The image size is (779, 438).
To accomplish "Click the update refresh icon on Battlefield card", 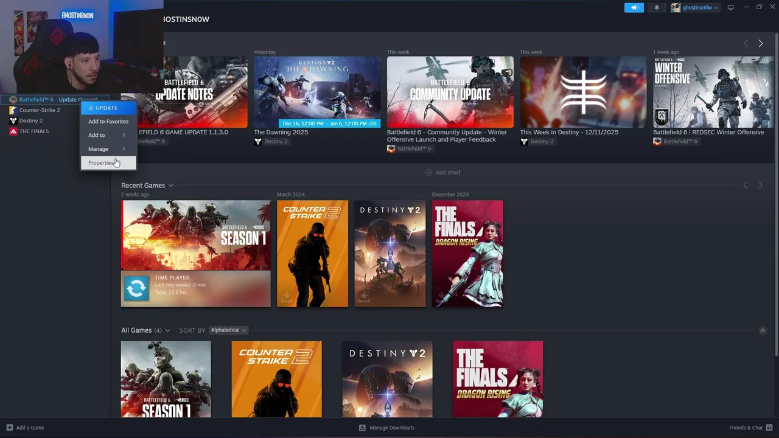I will click(136, 288).
